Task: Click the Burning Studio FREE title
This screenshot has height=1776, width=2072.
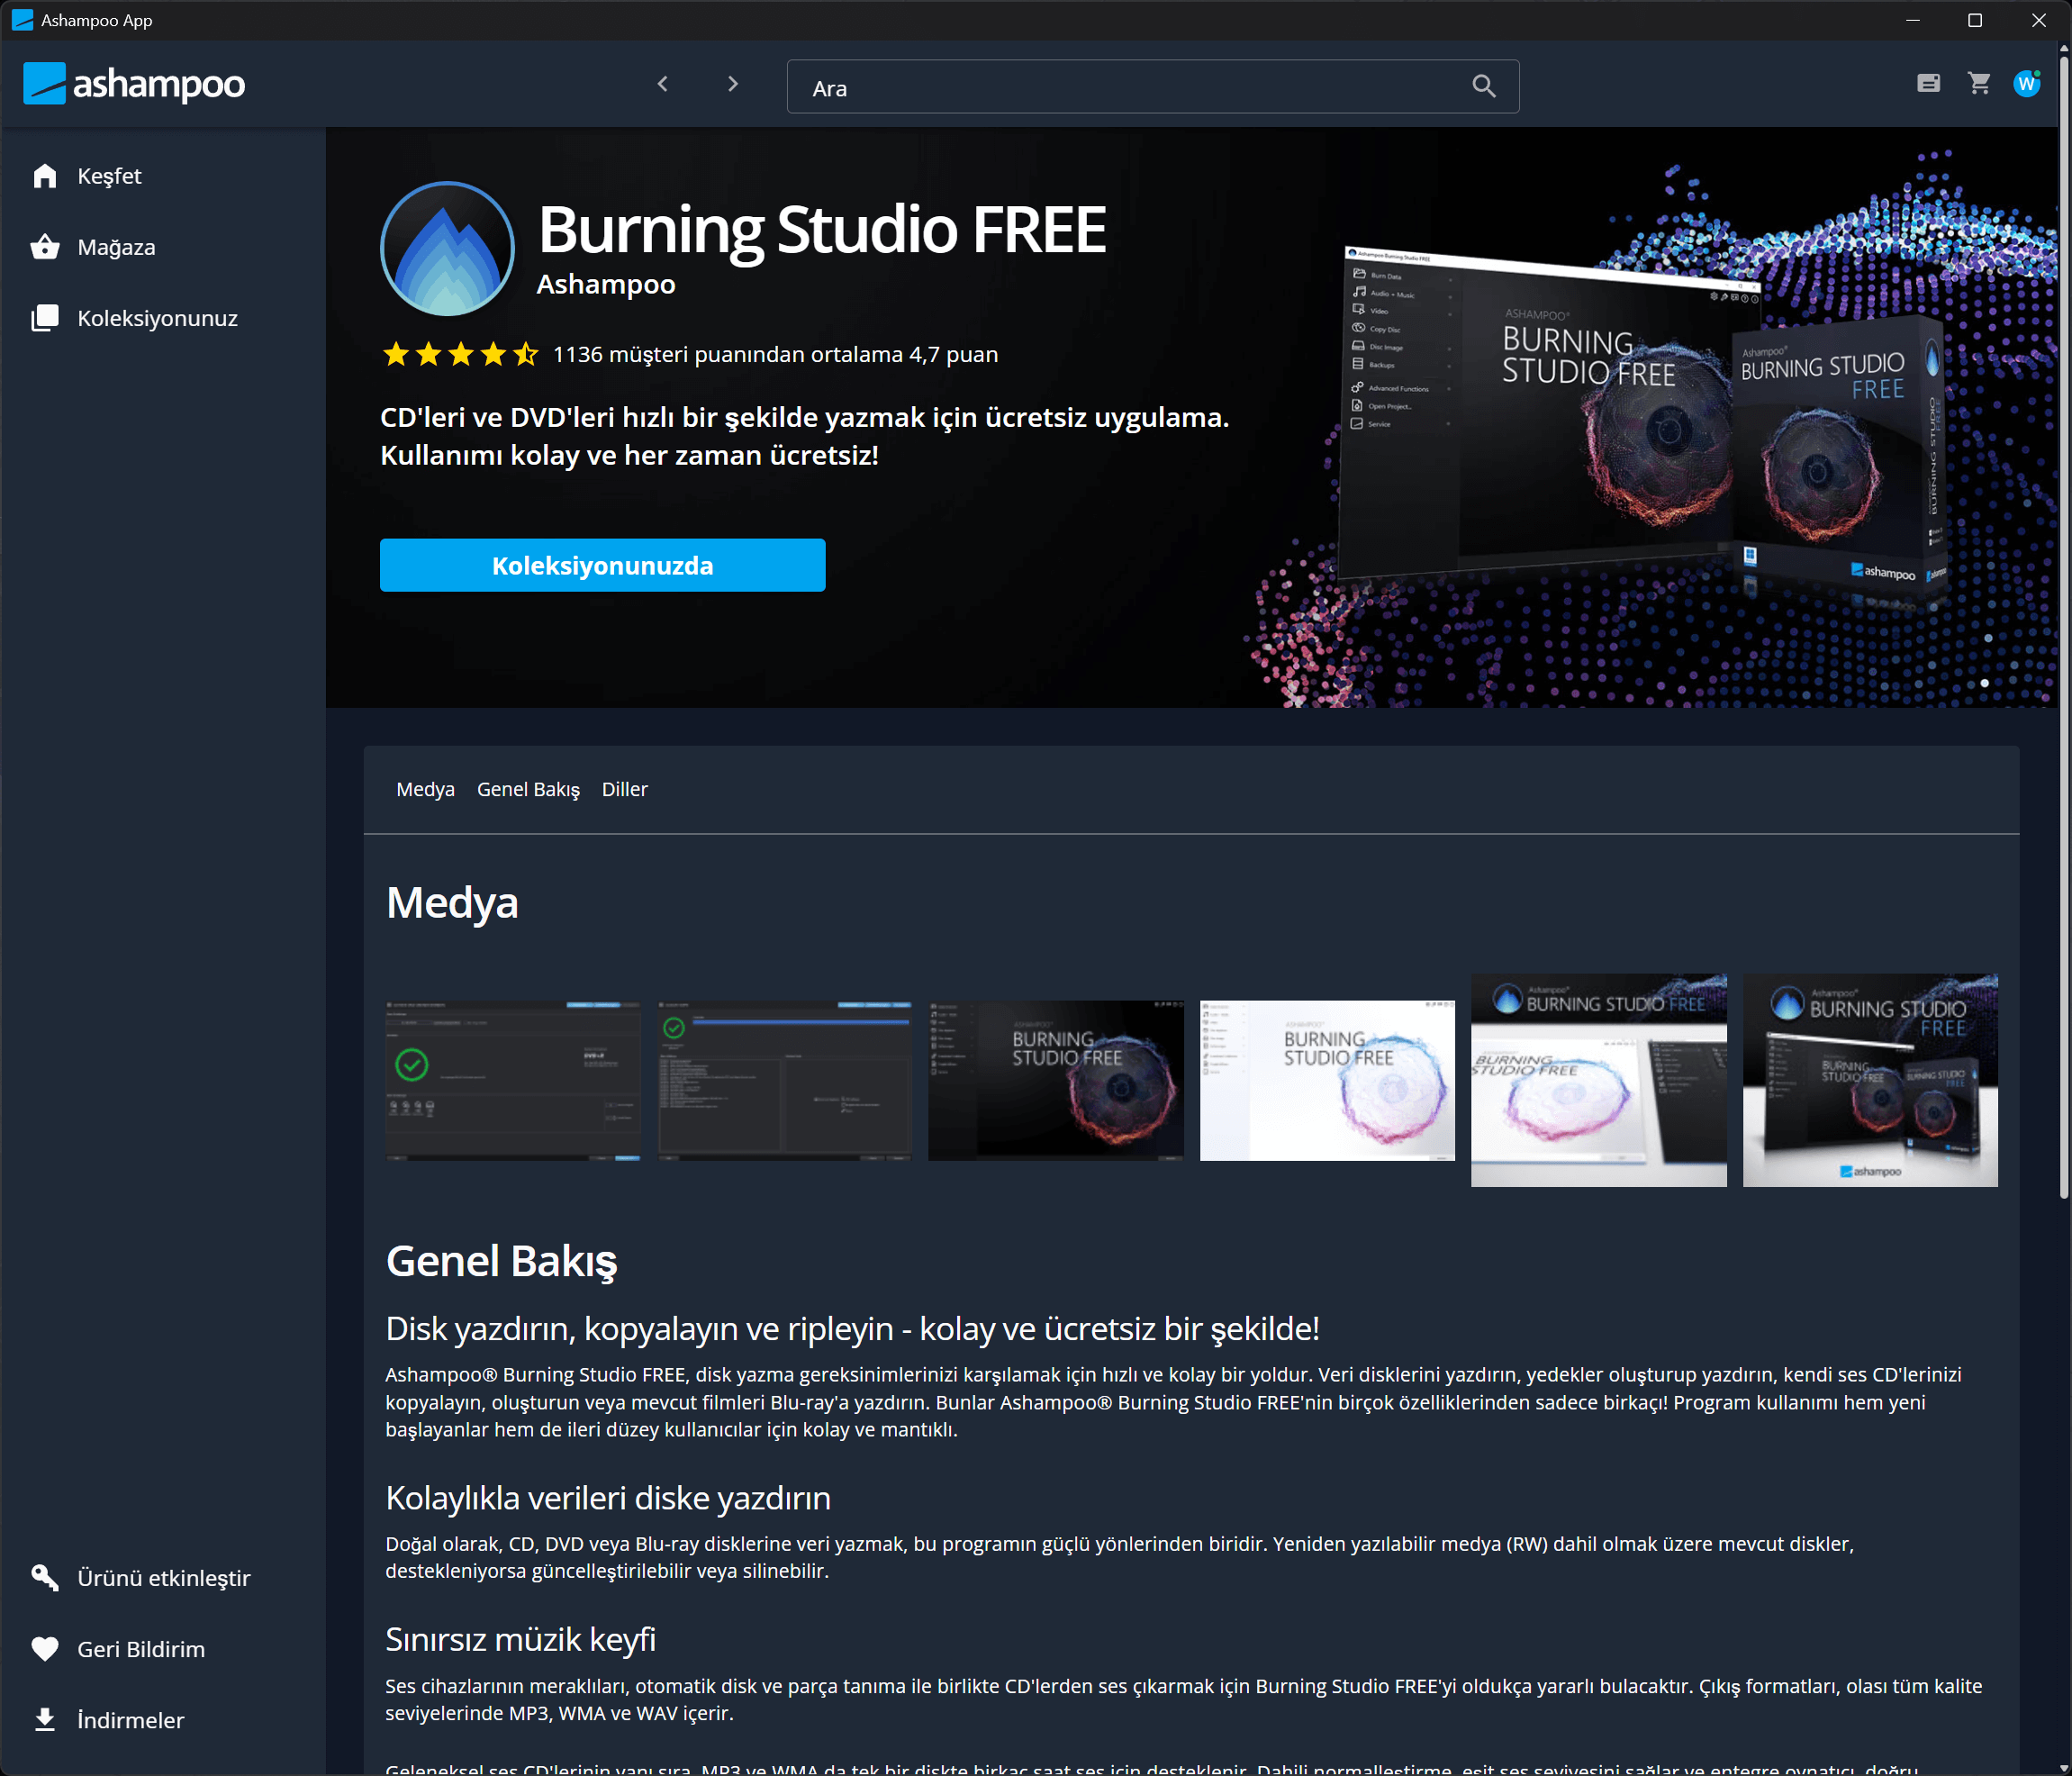Action: pos(822,229)
